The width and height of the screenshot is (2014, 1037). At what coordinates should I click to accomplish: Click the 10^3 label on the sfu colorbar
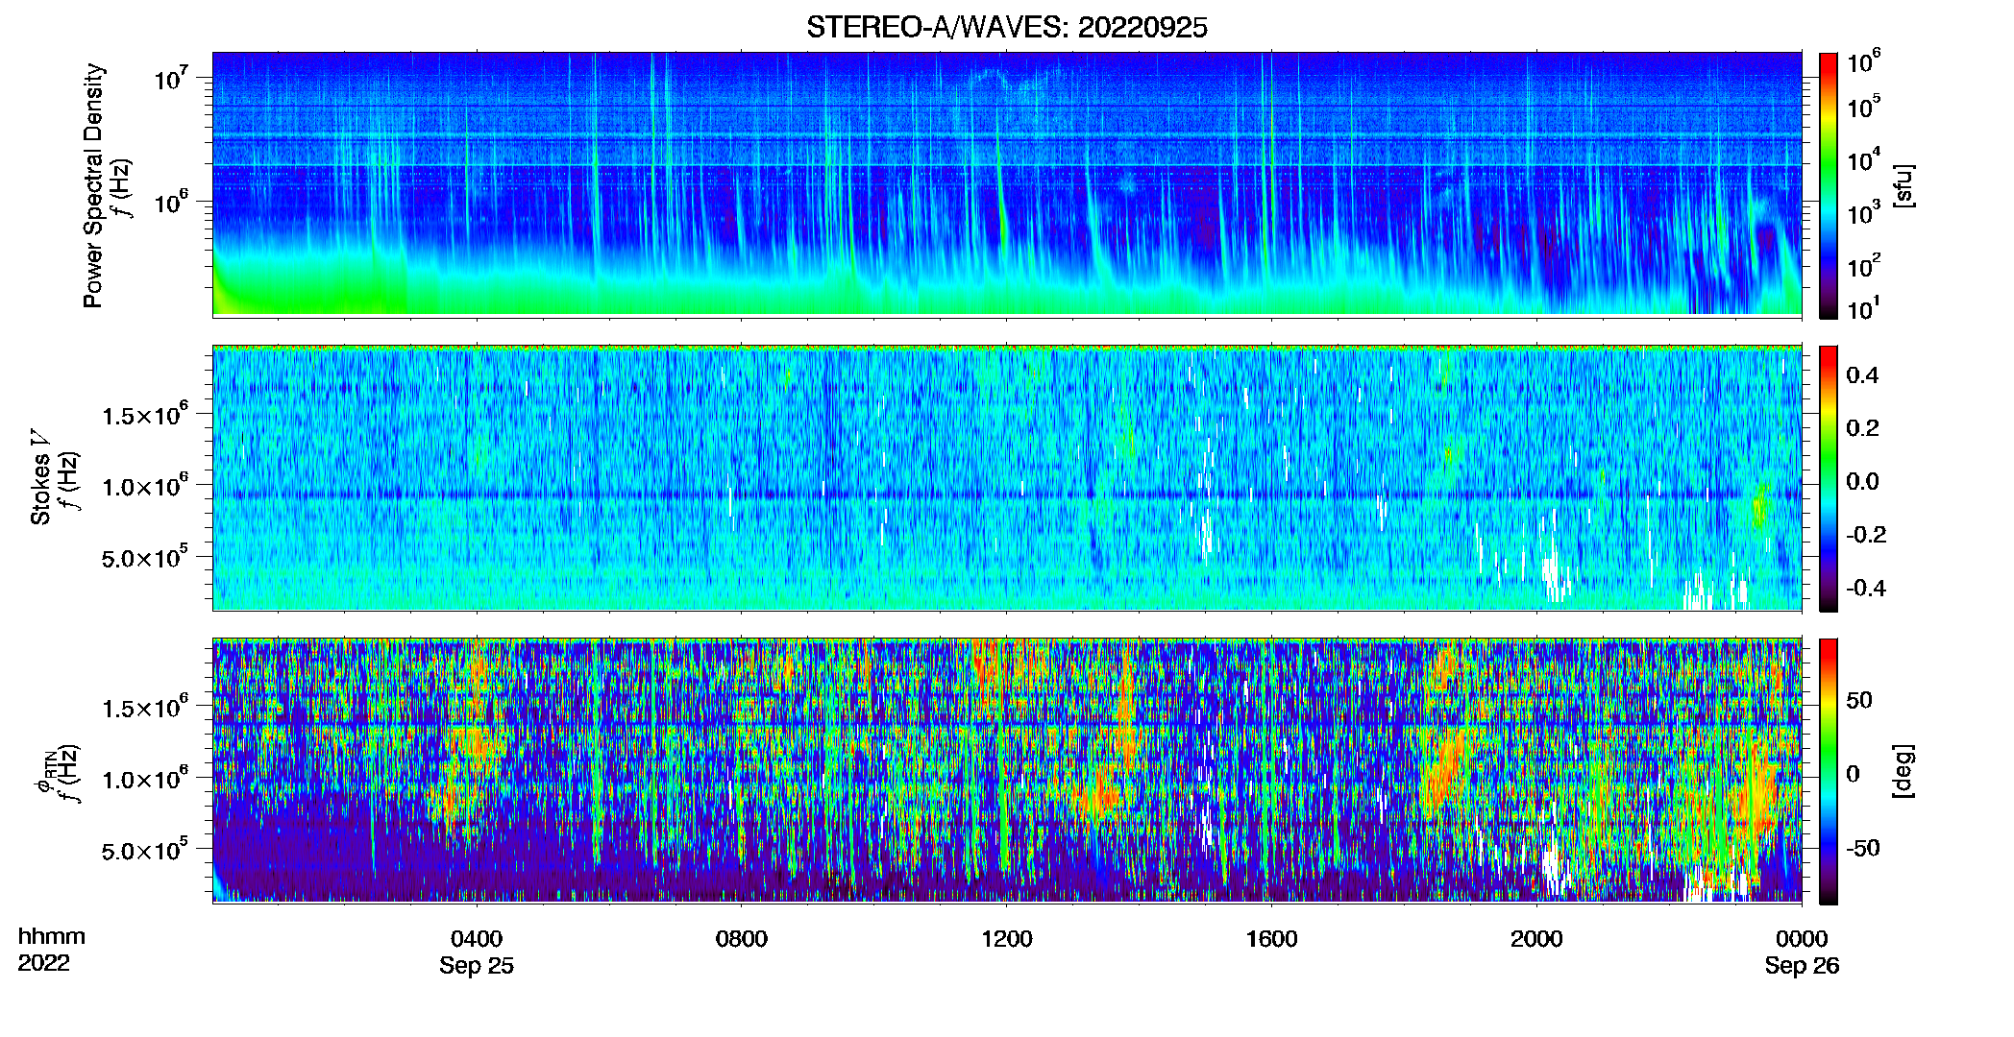tap(1864, 212)
